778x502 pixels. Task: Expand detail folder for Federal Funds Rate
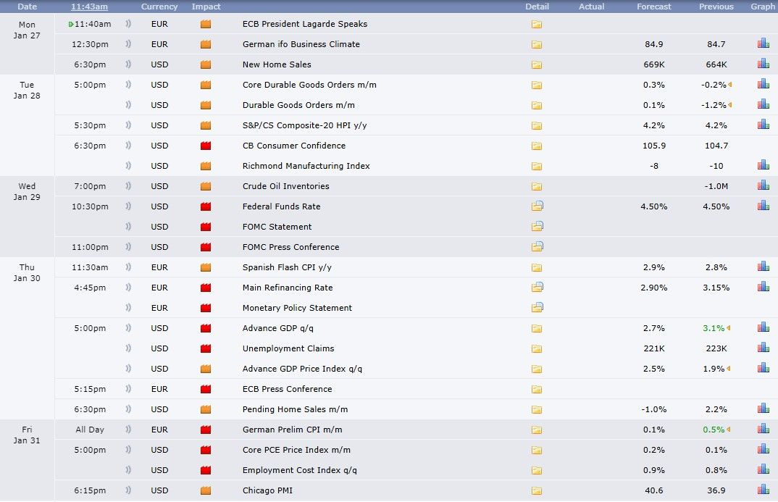coord(537,206)
